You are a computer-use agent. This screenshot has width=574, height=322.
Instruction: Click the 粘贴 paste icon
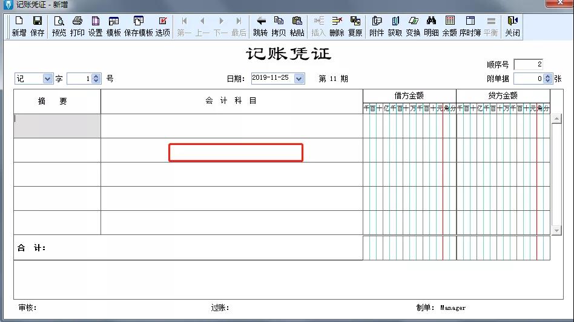coord(297,26)
